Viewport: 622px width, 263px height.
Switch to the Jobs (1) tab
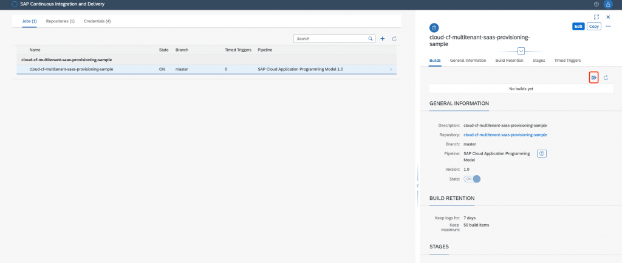pyautogui.click(x=29, y=21)
